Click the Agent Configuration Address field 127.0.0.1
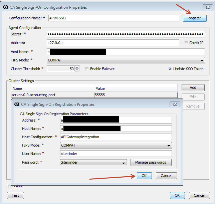The height and width of the screenshot is (204, 215). [113, 43]
